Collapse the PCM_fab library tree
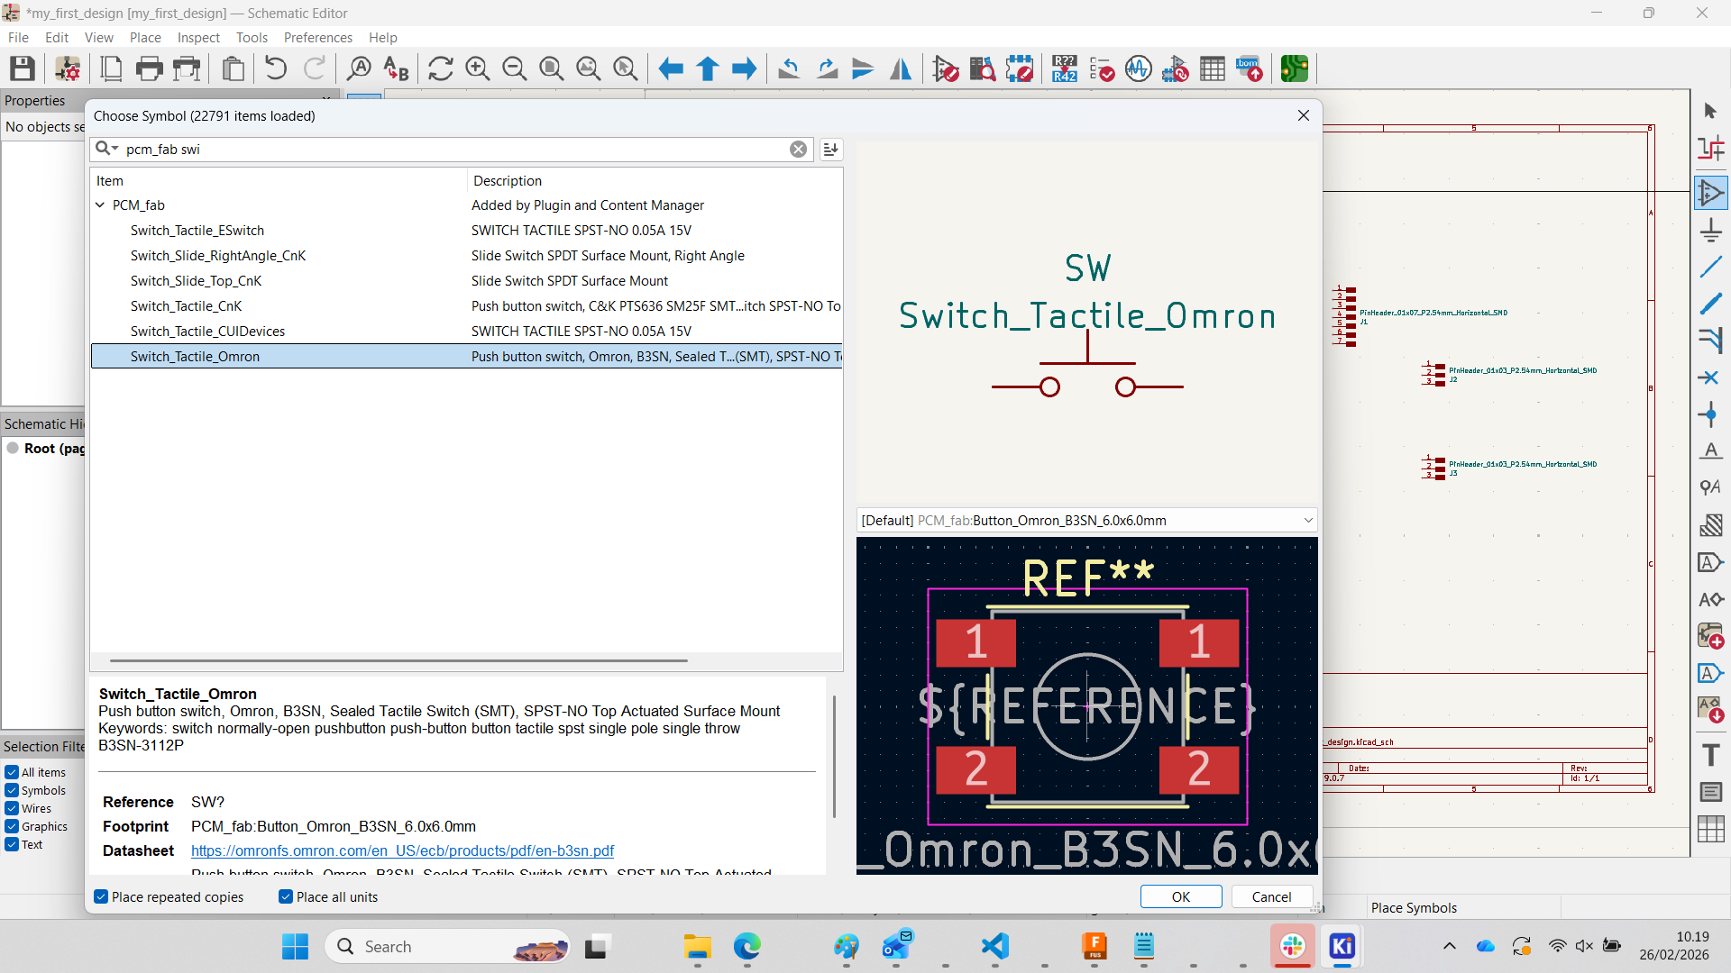This screenshot has width=1731, height=973. [x=100, y=205]
